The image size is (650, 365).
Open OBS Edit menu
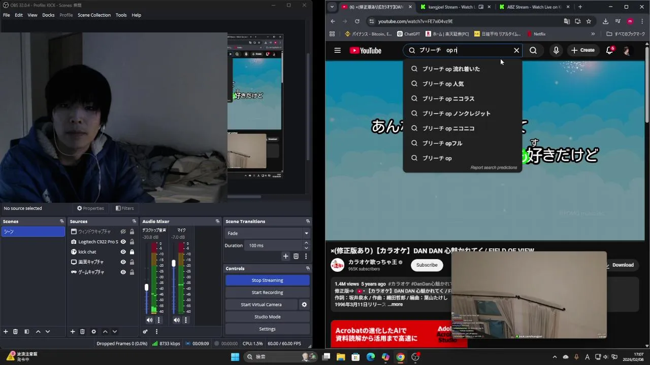(19, 15)
